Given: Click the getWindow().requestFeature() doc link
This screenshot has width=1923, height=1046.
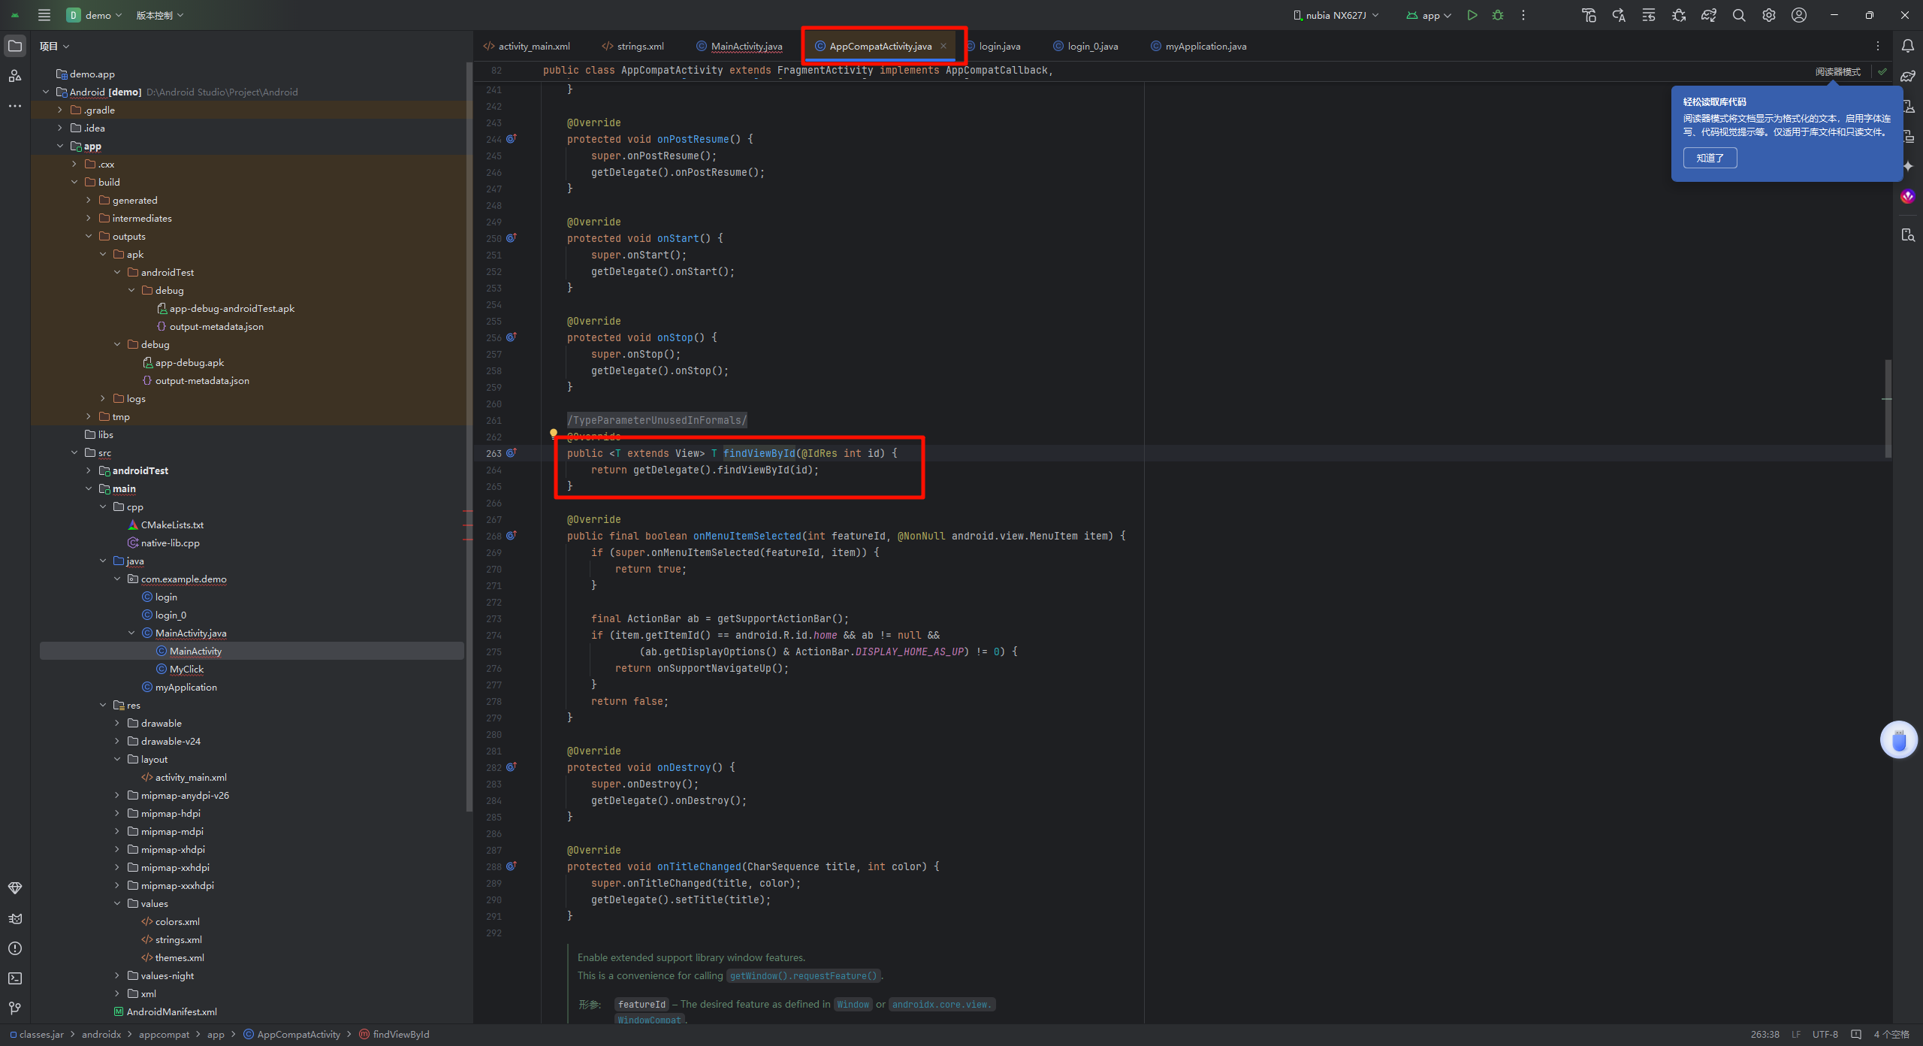Looking at the screenshot, I should [803, 975].
